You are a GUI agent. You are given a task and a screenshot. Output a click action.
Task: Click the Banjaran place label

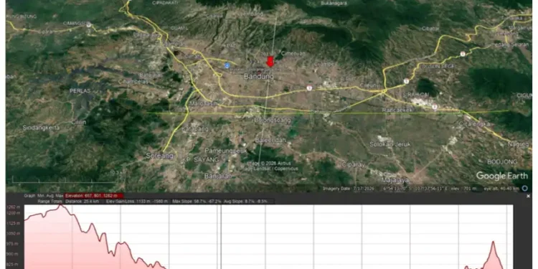click(218, 176)
